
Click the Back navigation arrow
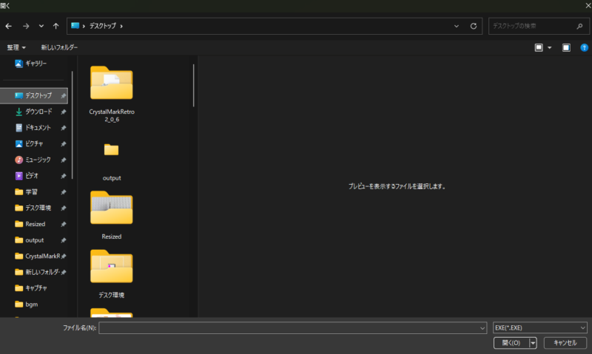[9, 26]
